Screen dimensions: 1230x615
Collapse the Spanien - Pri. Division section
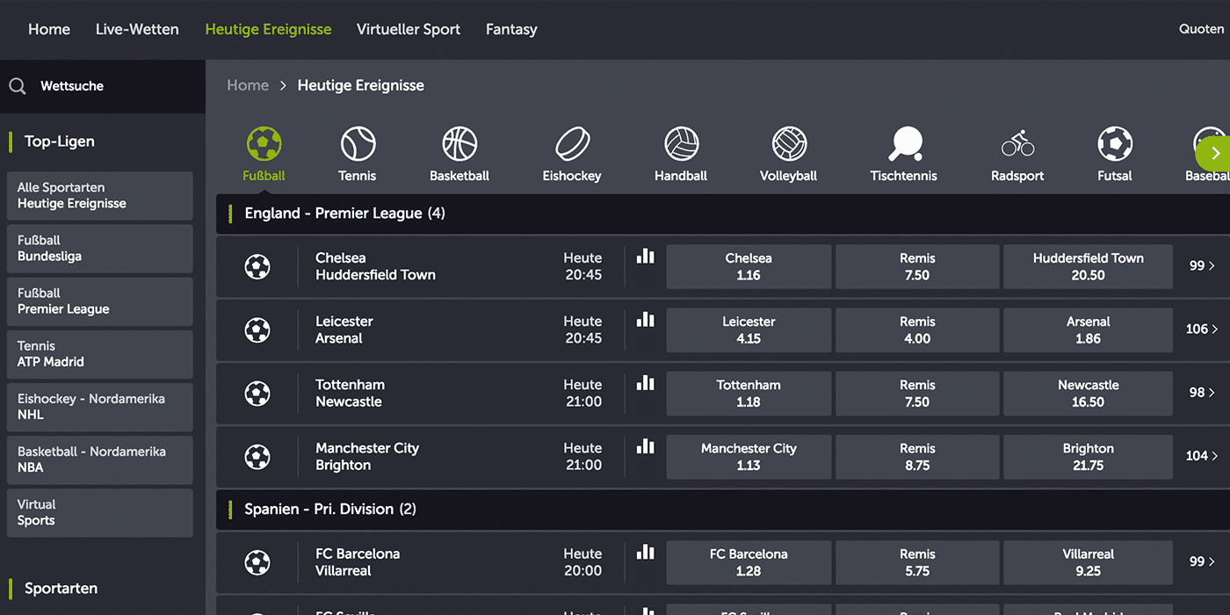coord(723,510)
